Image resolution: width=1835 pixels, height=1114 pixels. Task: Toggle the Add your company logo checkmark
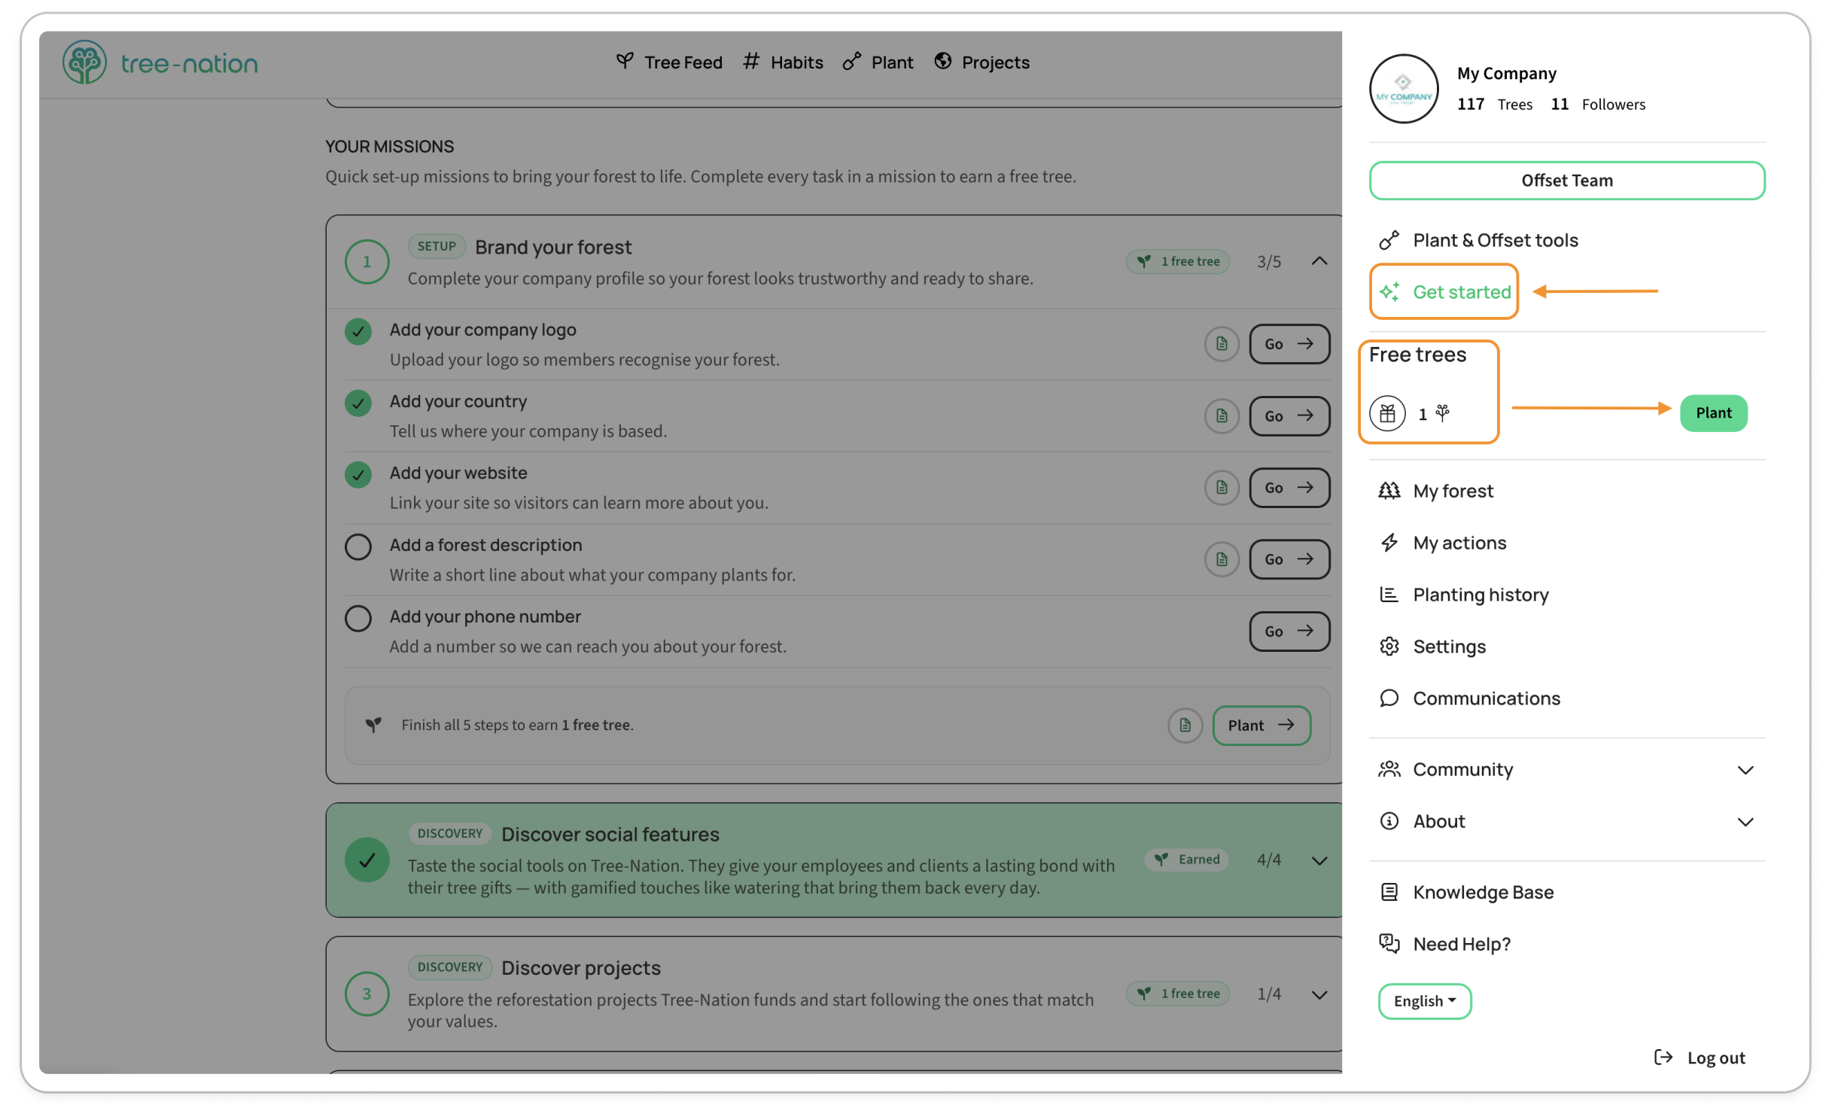(358, 332)
